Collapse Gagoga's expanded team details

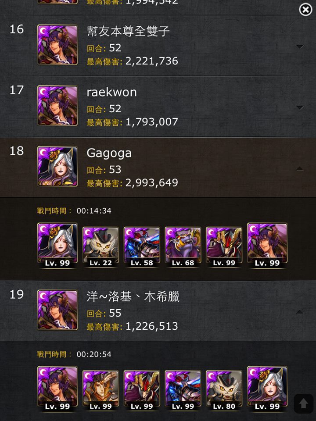point(300,168)
